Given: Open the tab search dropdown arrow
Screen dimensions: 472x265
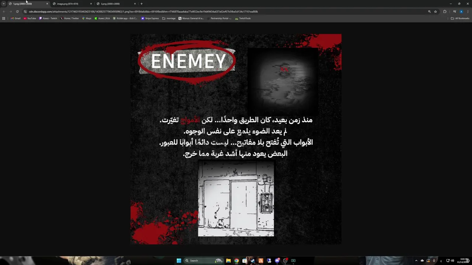Looking at the screenshot, I should (x=4, y=4).
